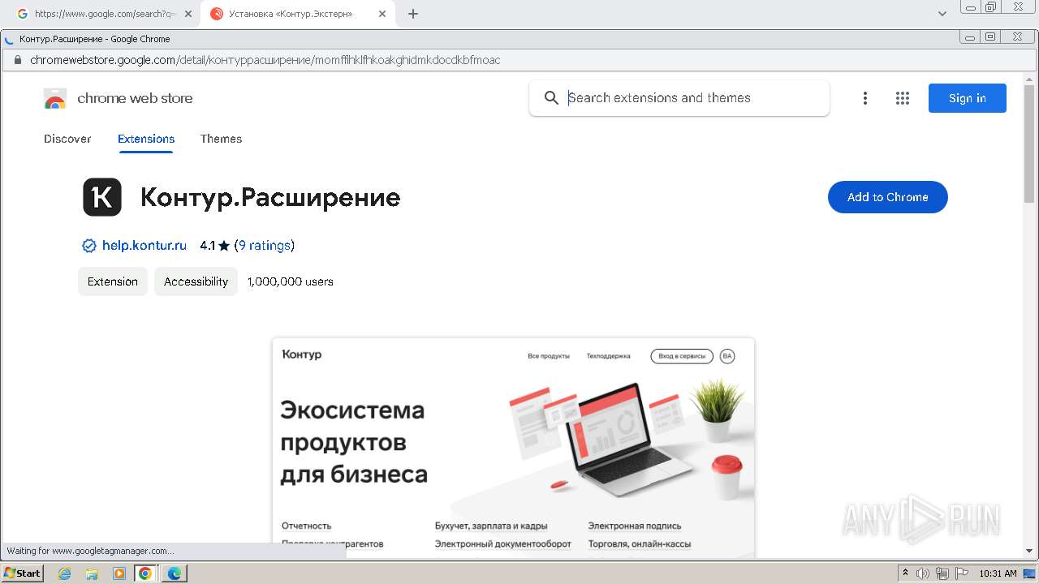Open a new browser tab
Viewport: 1039px width, 584px height.
pos(413,14)
